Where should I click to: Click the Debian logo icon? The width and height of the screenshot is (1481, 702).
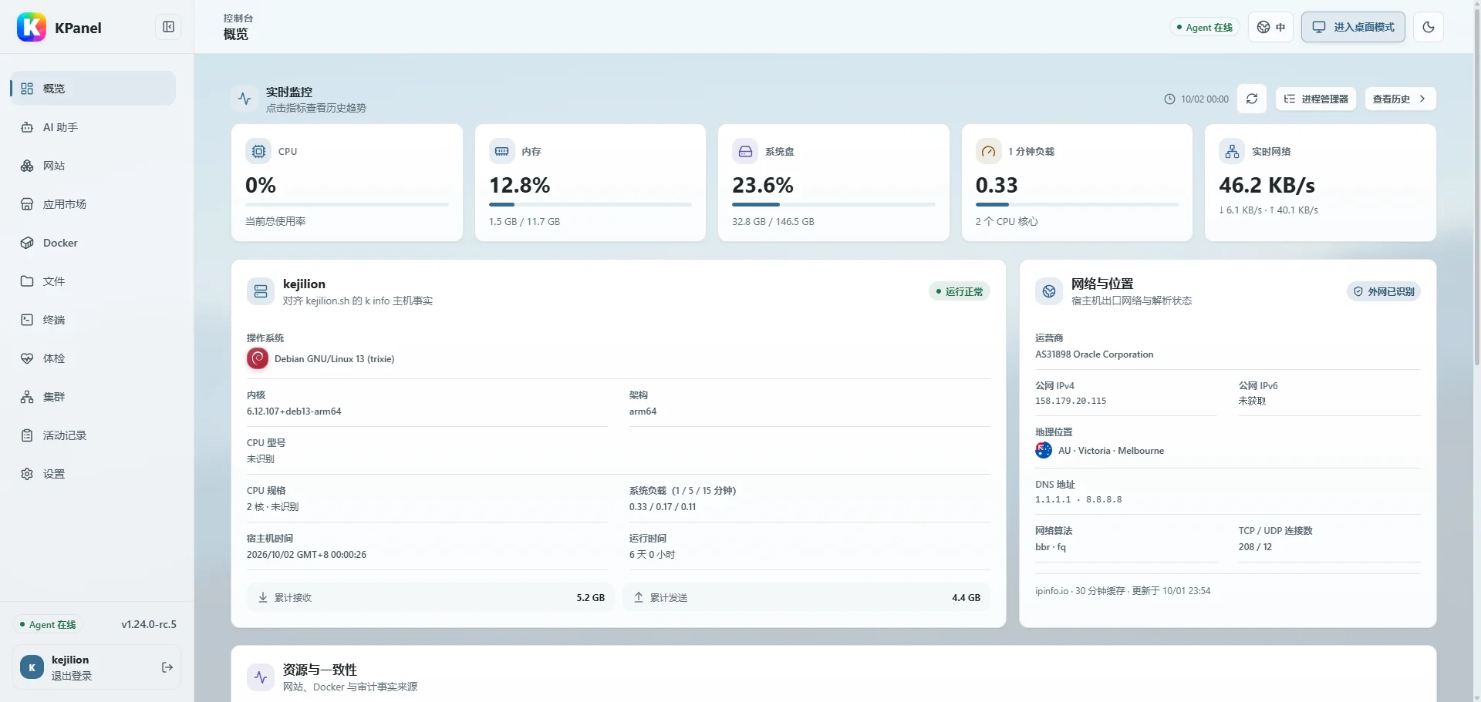point(258,358)
